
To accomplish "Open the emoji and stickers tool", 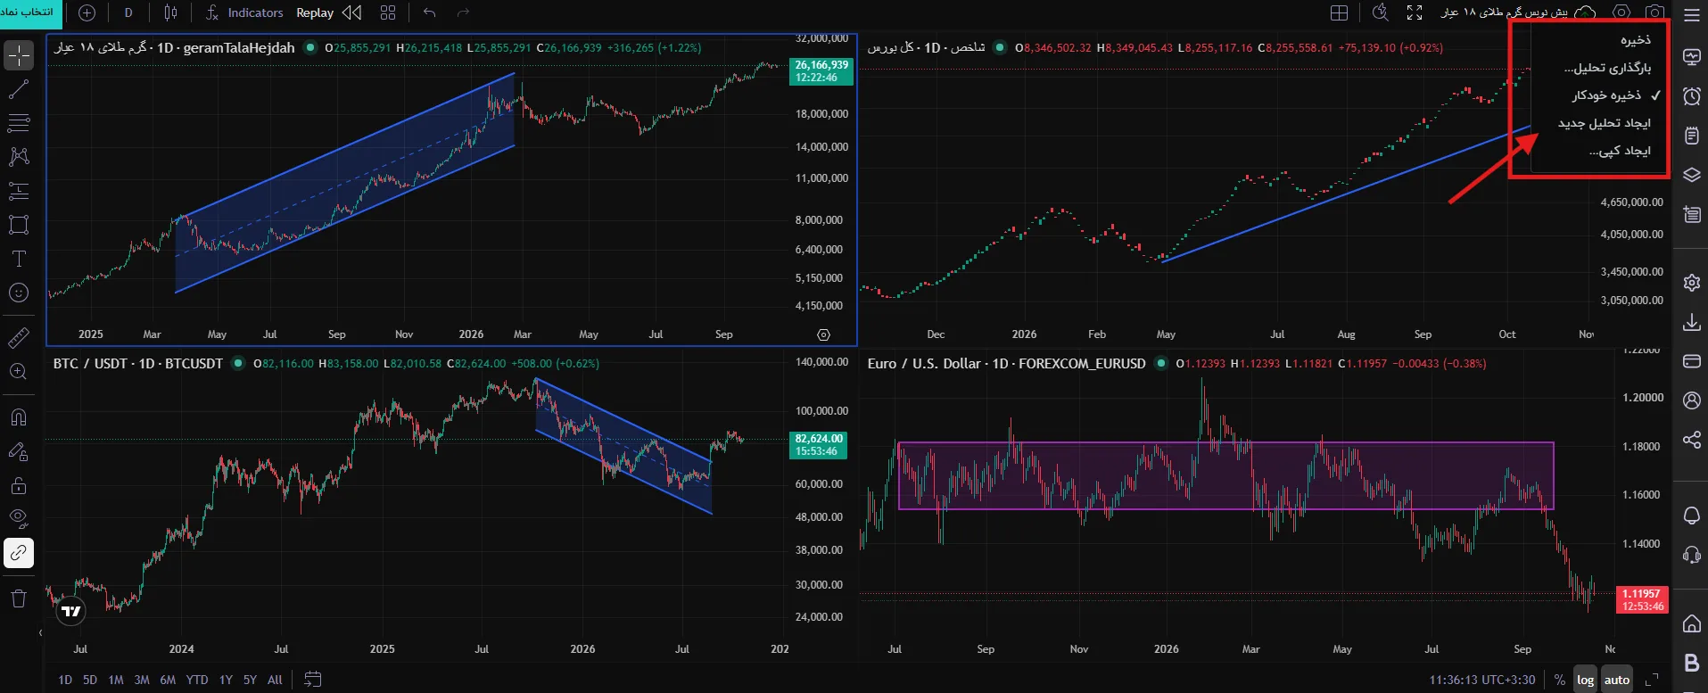I will click(x=19, y=293).
